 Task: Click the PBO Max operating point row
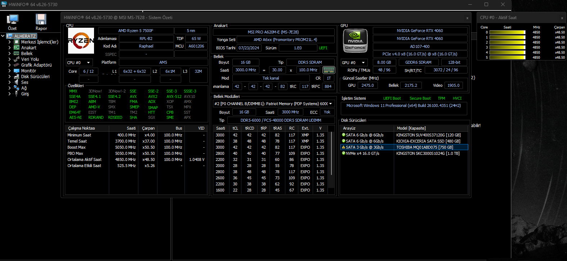[136, 153]
